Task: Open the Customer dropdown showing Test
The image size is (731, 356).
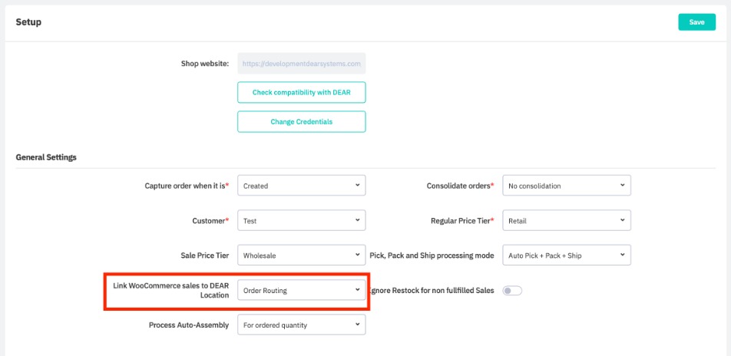Action: (x=301, y=220)
